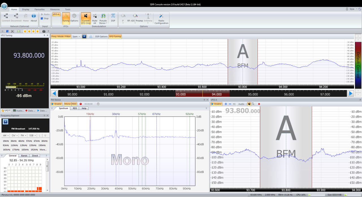
Task: Toggle Current VFO Only demodulation
Action: [86, 18]
